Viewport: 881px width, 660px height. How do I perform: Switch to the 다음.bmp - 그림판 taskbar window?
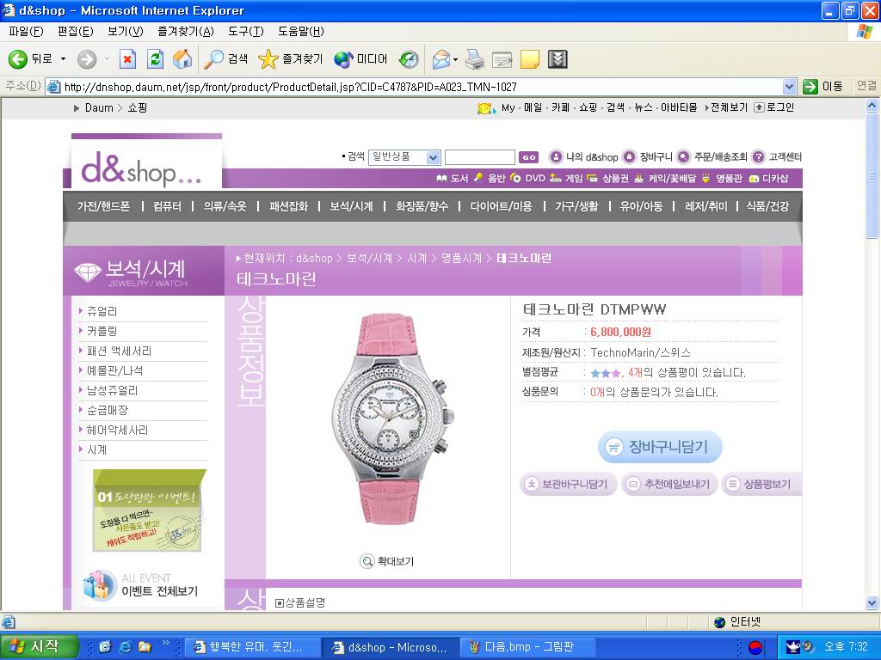pyautogui.click(x=530, y=647)
